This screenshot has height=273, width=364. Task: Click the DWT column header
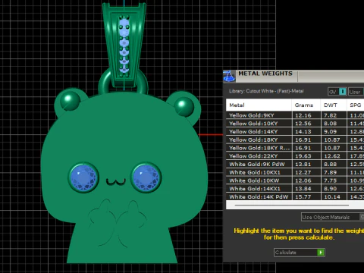tap(334, 105)
